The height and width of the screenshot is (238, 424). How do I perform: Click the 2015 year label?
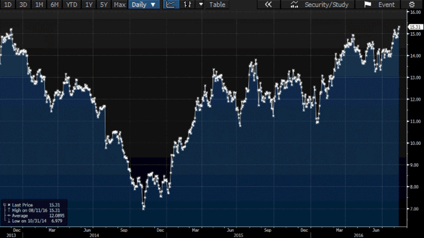[238, 235]
